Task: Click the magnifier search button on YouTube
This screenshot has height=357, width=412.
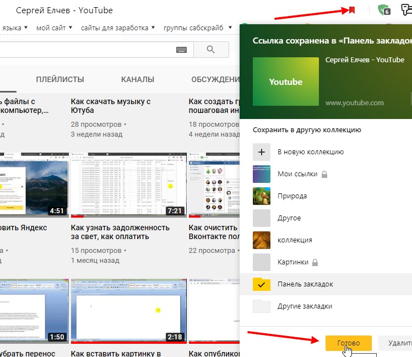Action: pos(211,49)
